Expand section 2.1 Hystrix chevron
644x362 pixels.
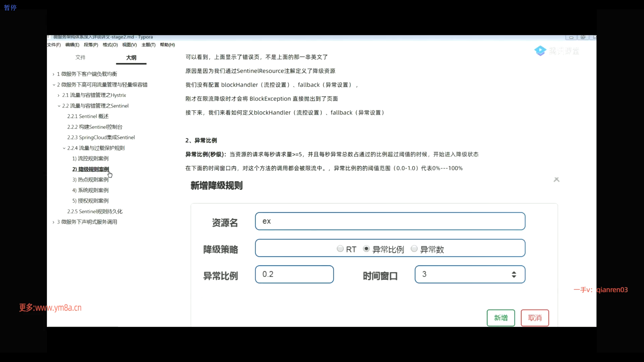[59, 95]
